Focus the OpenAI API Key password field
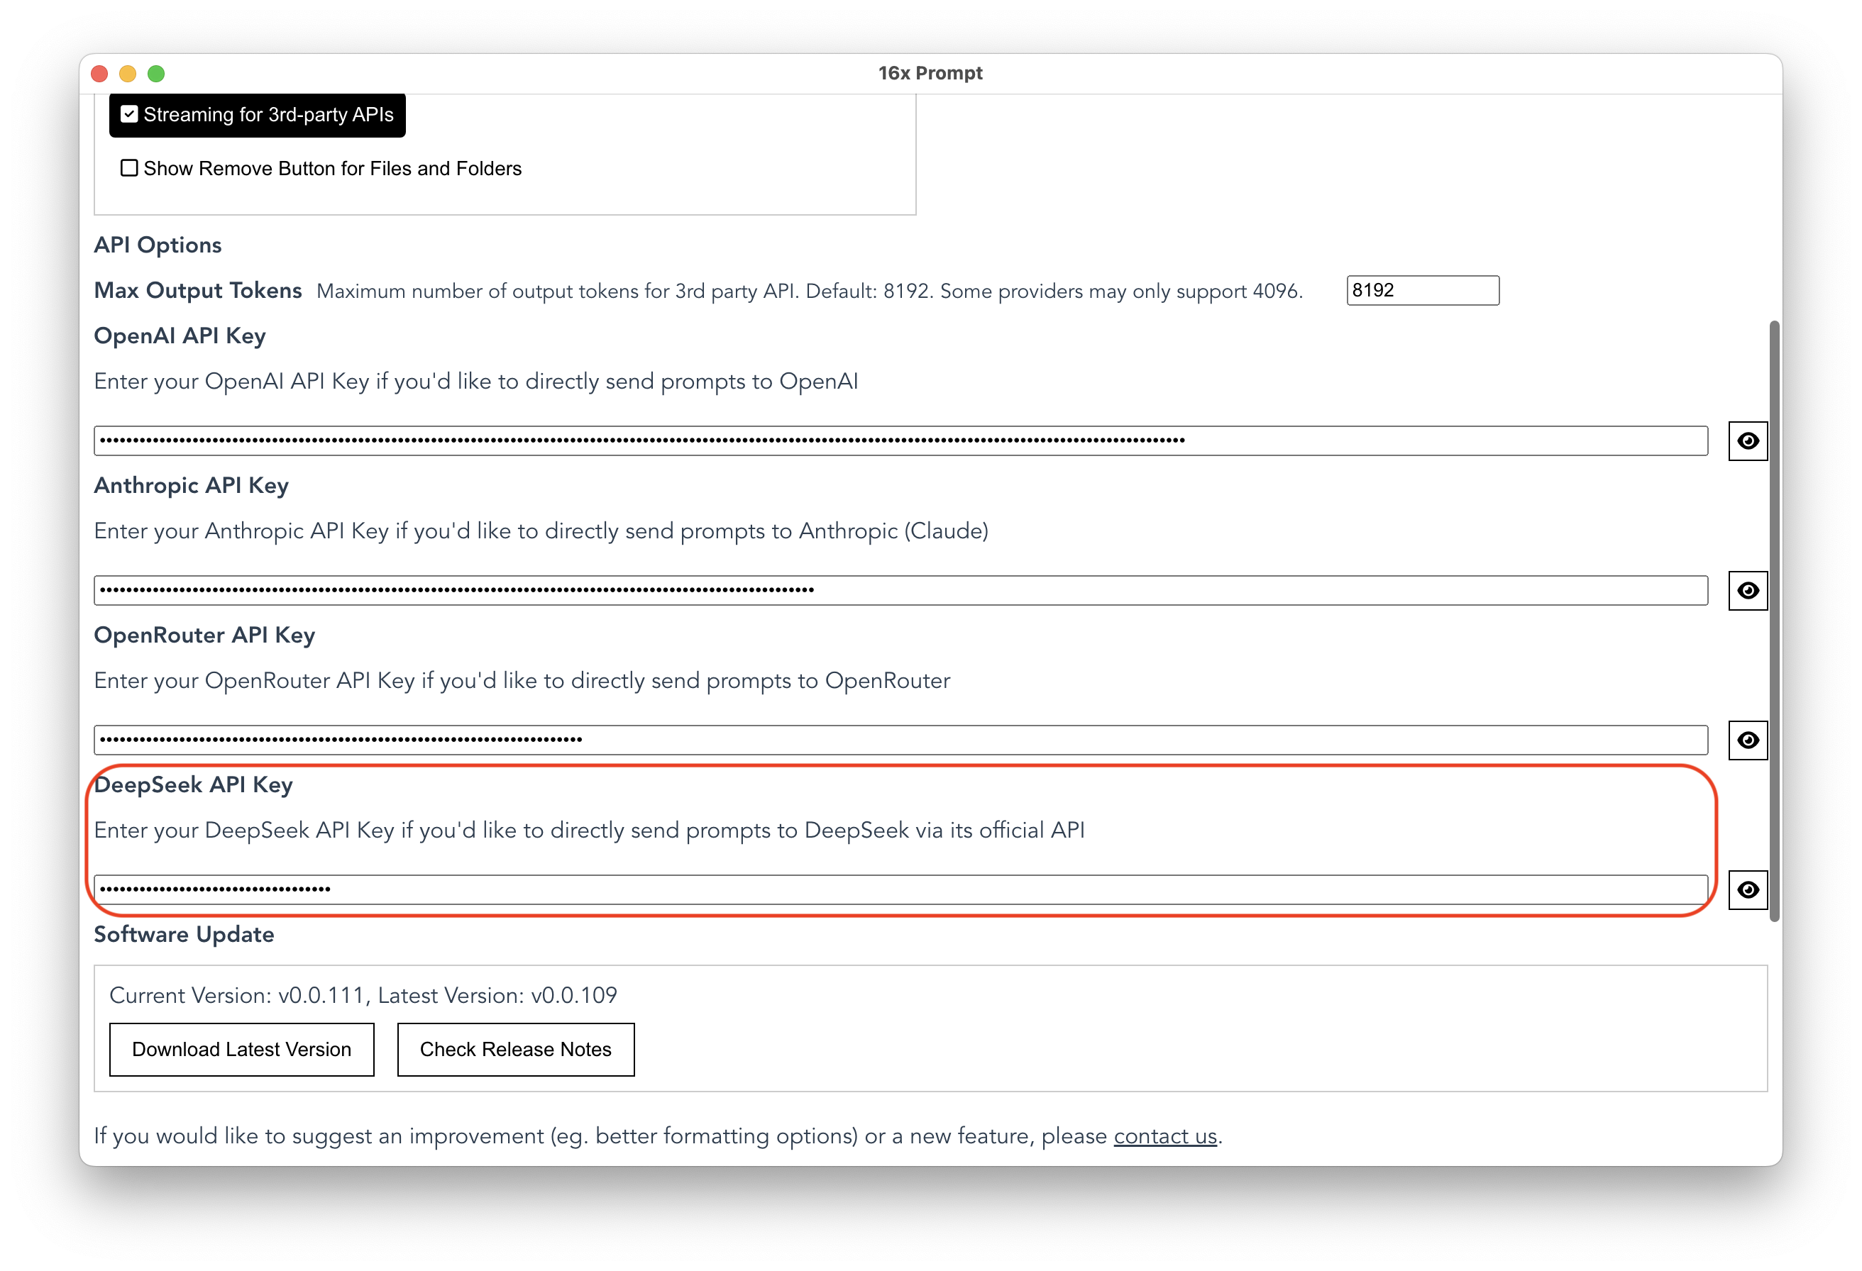1862x1271 pixels. point(900,440)
